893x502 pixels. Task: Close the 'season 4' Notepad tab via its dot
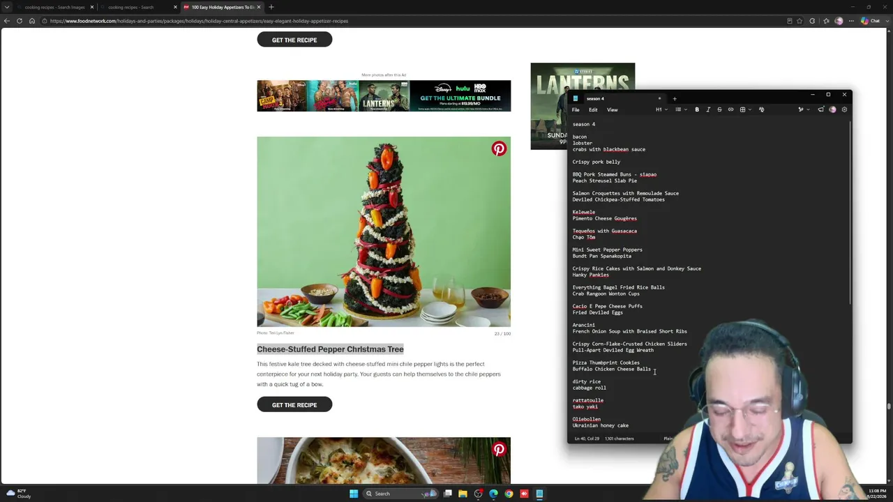point(659,98)
